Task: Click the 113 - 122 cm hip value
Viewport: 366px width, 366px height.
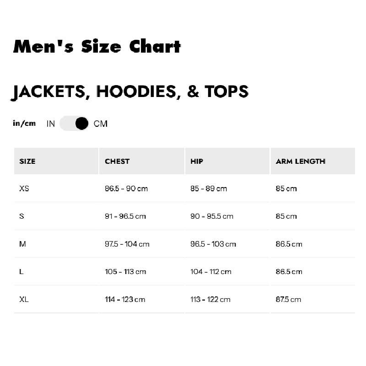Action: coord(210,299)
